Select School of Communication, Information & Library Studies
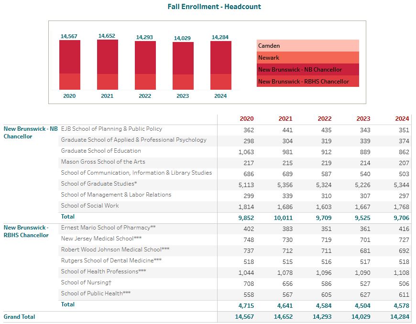The height and width of the screenshot is (324, 416). point(136,173)
